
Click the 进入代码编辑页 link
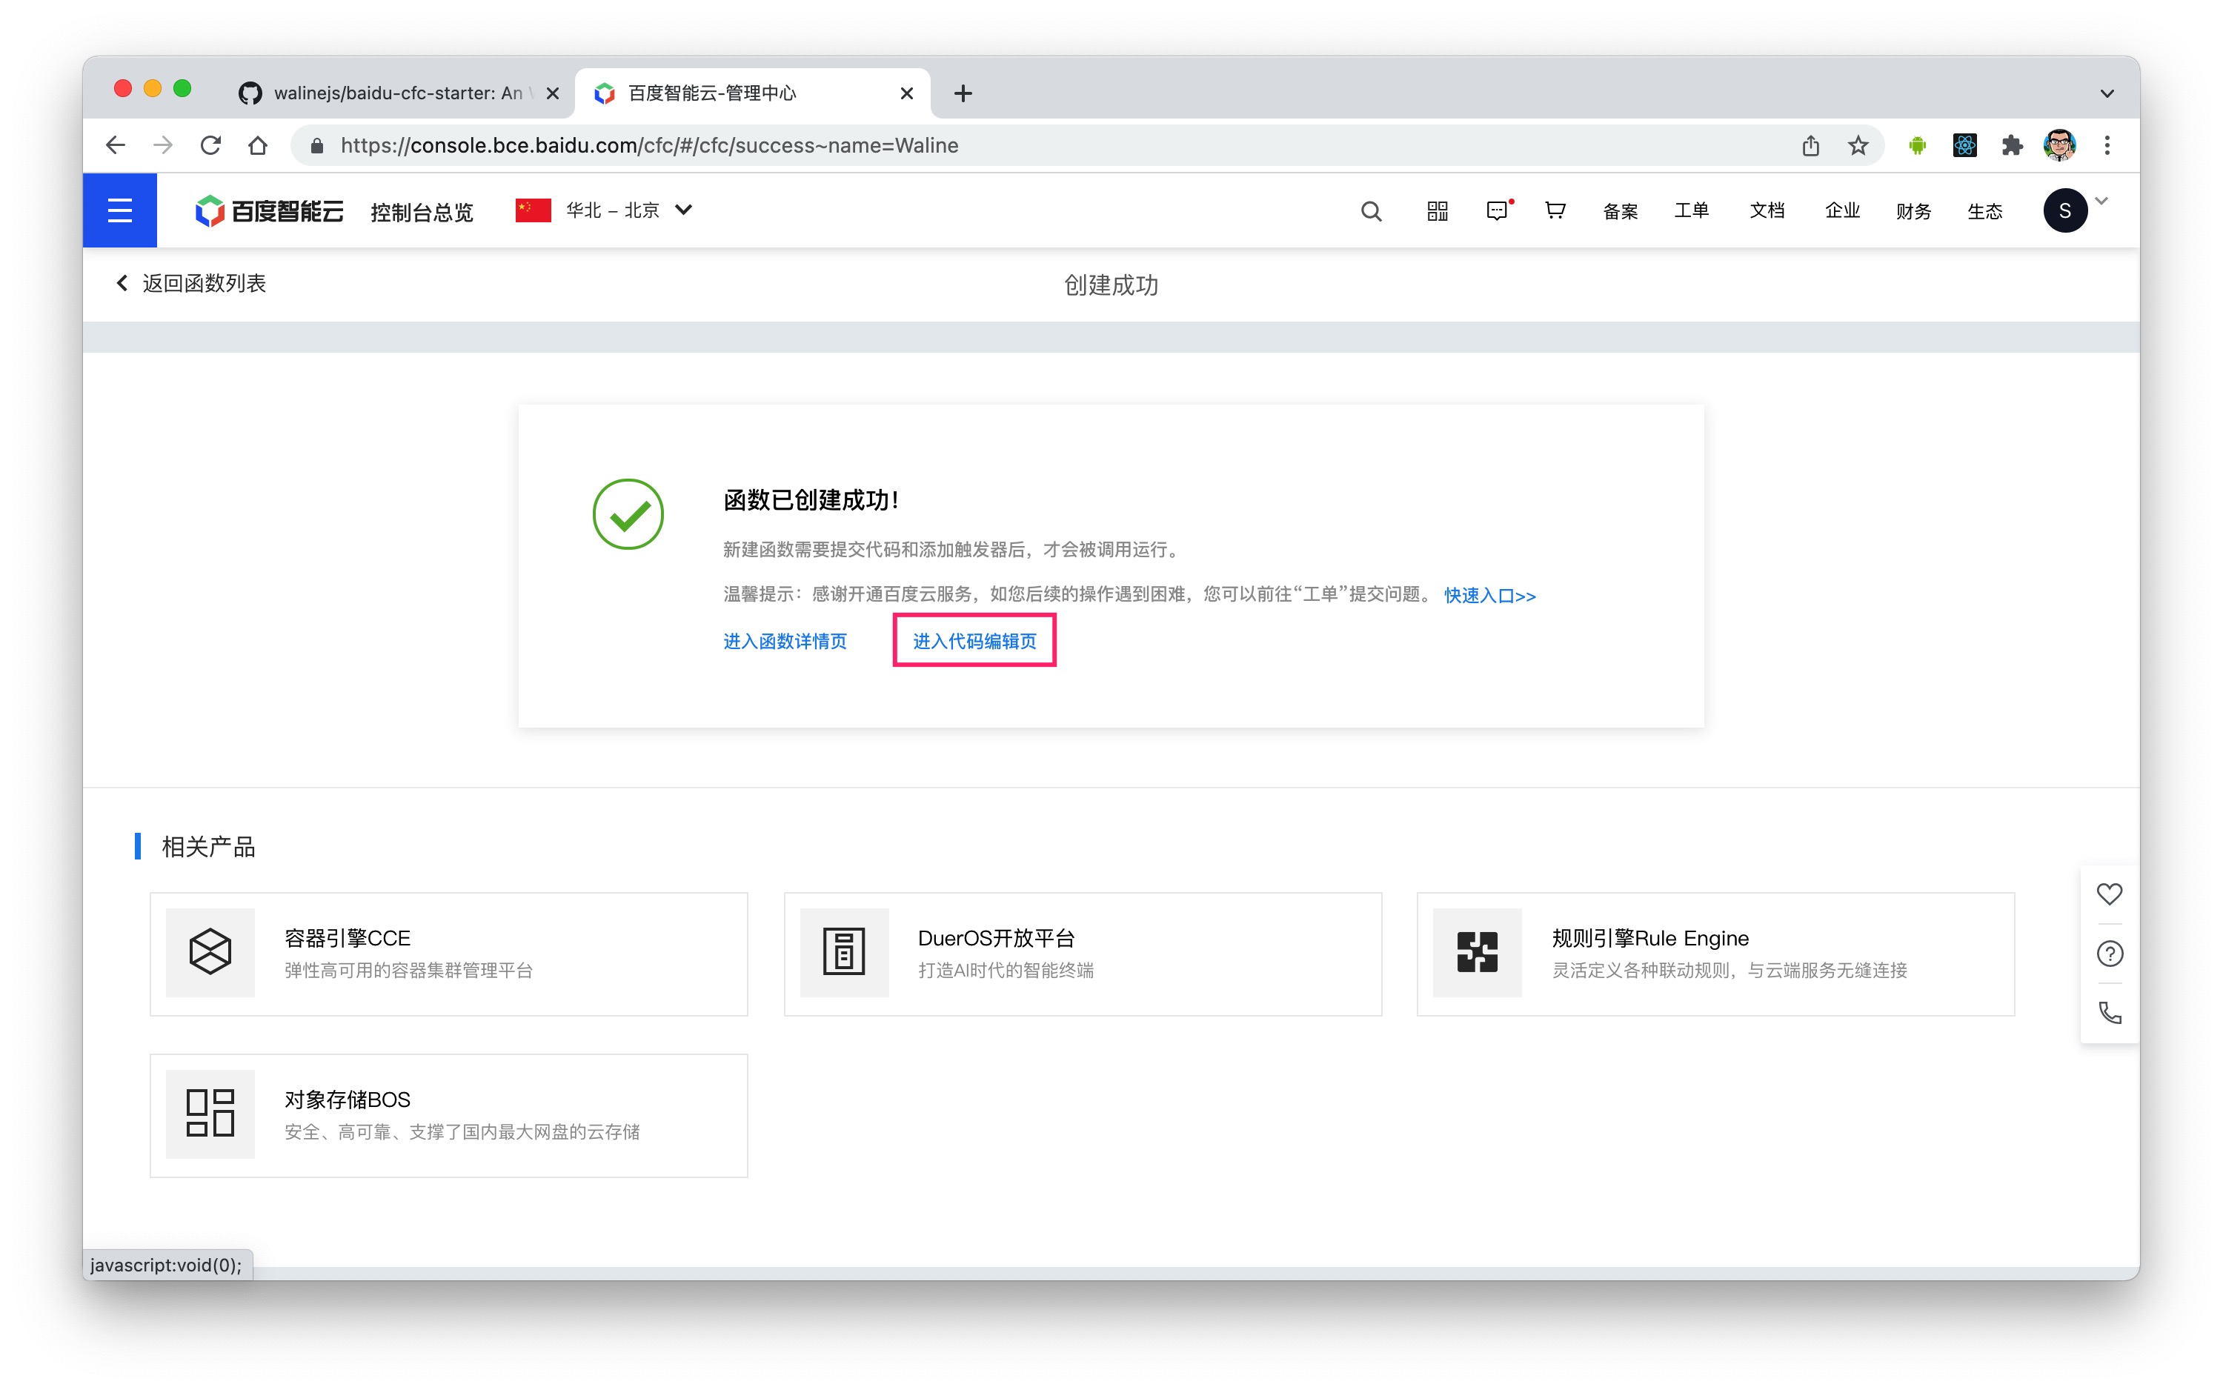(x=974, y=641)
